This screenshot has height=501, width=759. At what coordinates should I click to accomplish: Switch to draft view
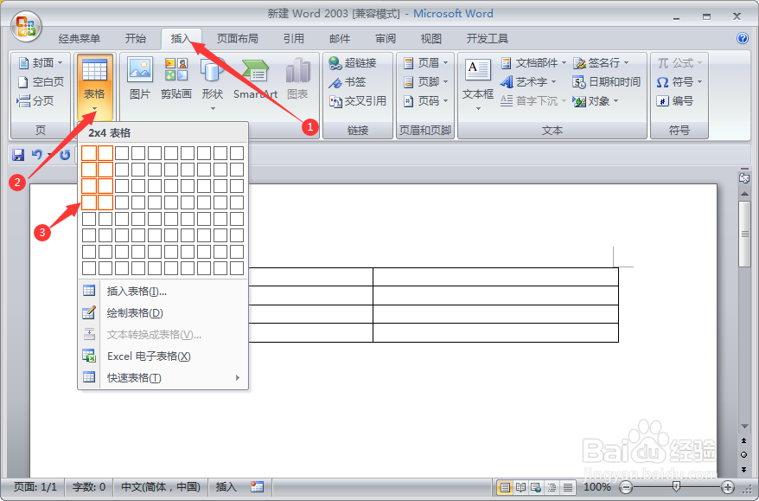click(x=568, y=487)
